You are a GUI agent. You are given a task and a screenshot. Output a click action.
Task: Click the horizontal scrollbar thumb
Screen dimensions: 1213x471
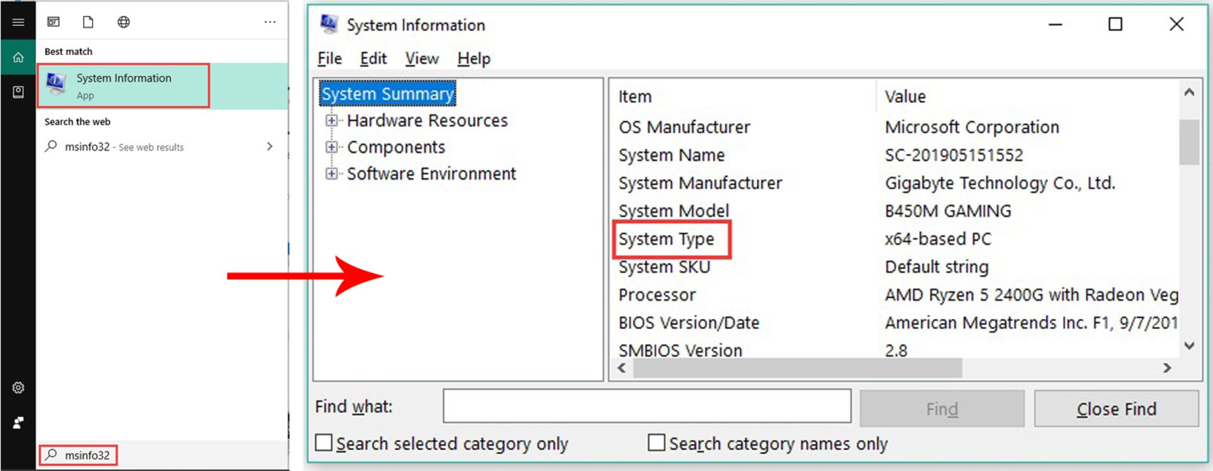(797, 368)
